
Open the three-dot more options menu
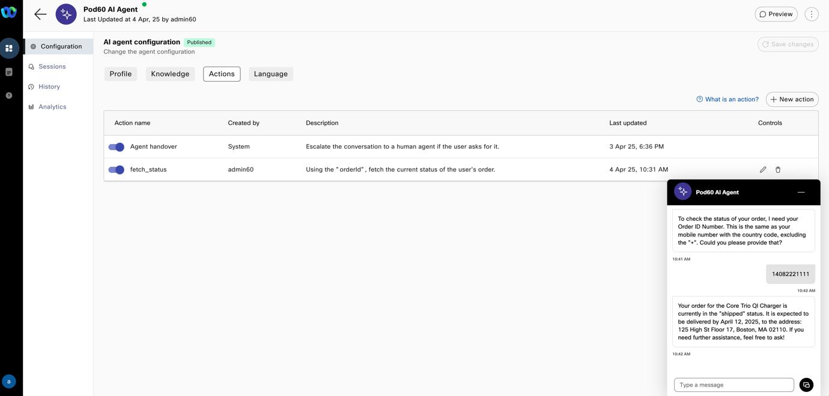click(812, 14)
